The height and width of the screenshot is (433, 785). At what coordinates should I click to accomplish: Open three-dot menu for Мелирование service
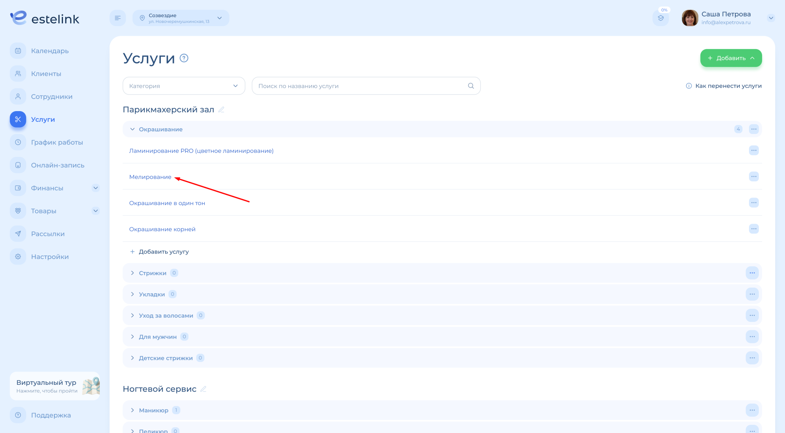(x=754, y=176)
